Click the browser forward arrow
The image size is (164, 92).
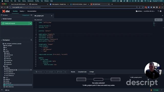(x=5, y=7)
